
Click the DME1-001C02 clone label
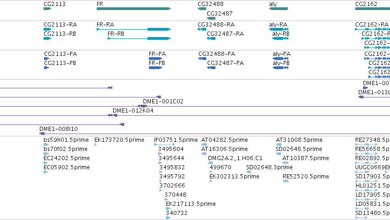coord(163,101)
